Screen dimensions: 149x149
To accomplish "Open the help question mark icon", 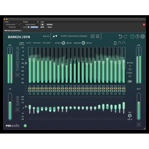I will click(x=137, y=37).
